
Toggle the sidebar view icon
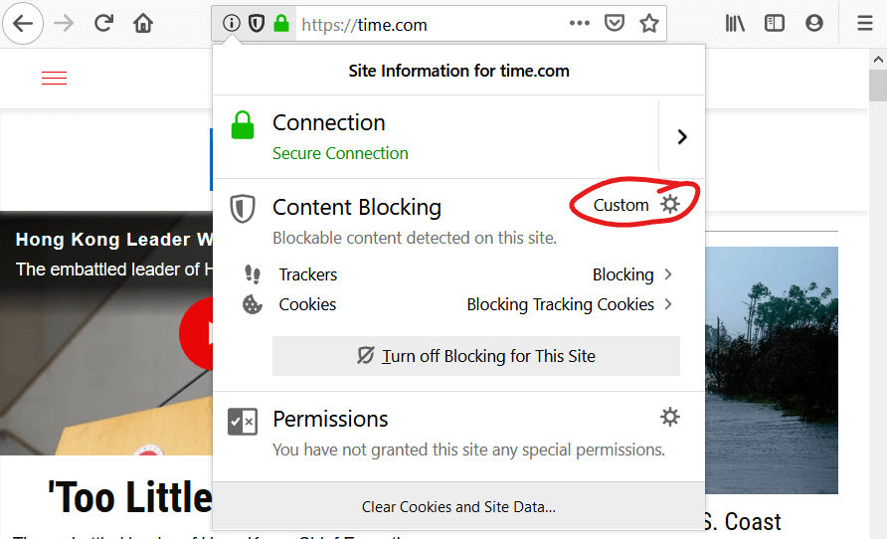coord(775,24)
